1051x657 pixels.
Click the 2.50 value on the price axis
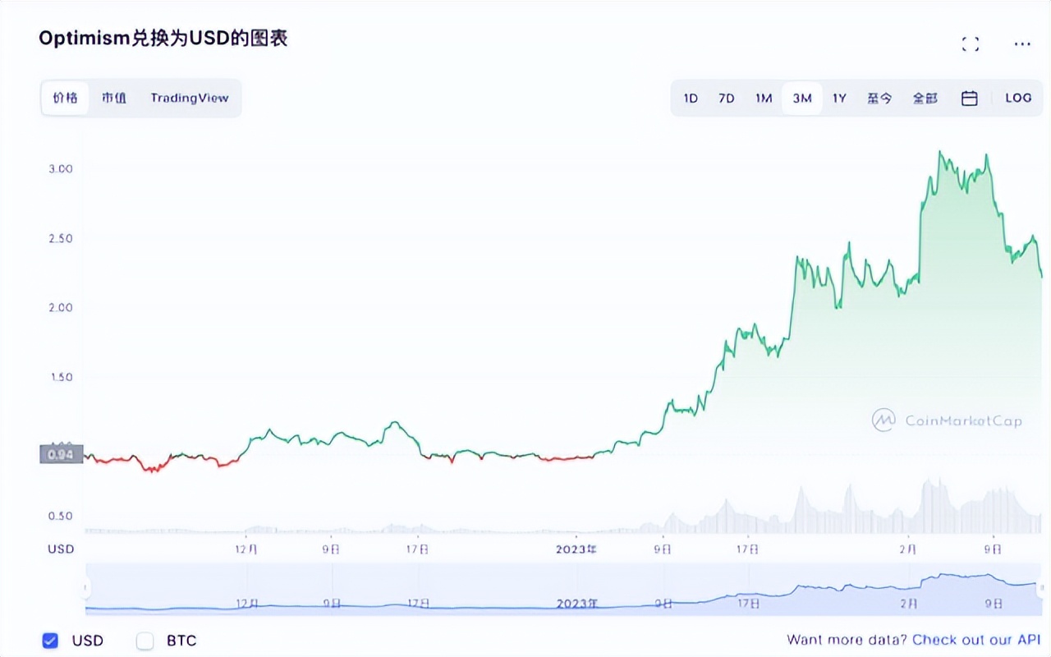pyautogui.click(x=60, y=238)
